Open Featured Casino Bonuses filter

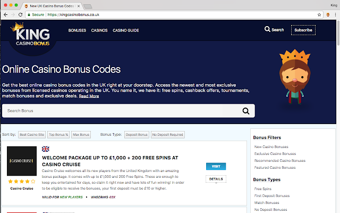pos(275,168)
